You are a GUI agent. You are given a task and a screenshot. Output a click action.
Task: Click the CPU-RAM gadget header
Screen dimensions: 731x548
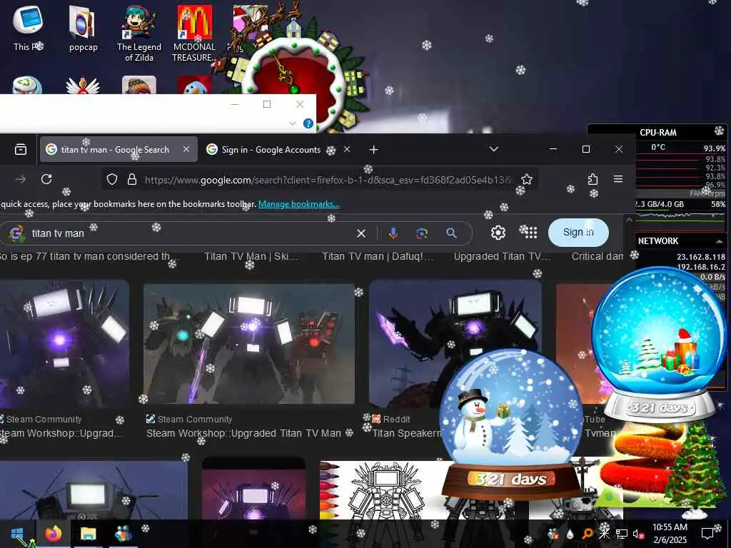click(658, 132)
